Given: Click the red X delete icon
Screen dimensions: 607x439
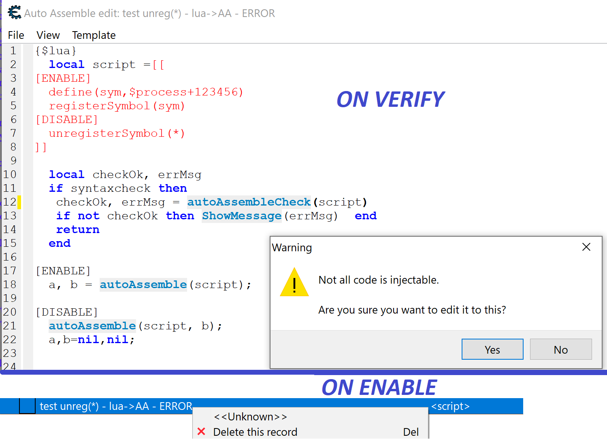Looking at the screenshot, I should (x=201, y=432).
